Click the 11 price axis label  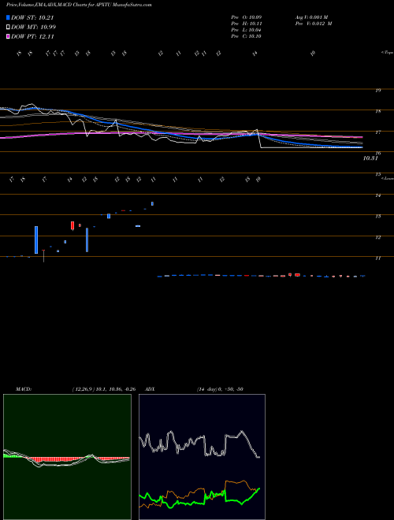pos(377,258)
